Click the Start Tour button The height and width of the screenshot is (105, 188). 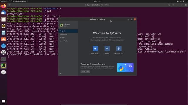[85, 71]
